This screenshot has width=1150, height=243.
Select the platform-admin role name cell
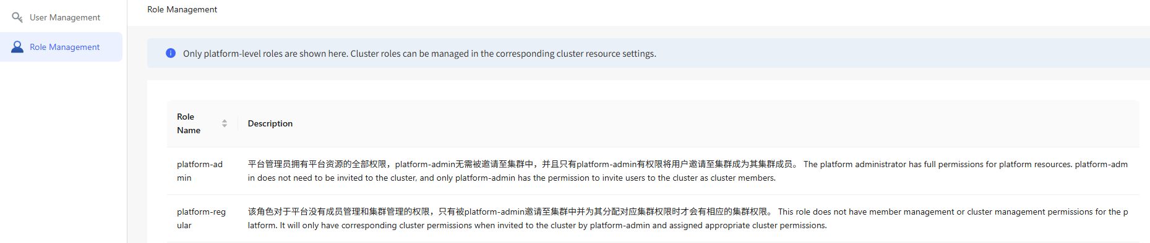point(200,171)
